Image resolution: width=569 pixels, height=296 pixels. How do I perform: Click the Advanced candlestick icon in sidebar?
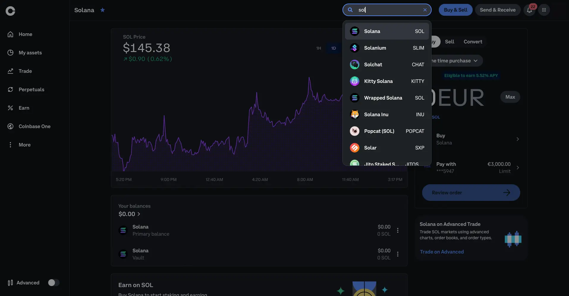pyautogui.click(x=10, y=283)
